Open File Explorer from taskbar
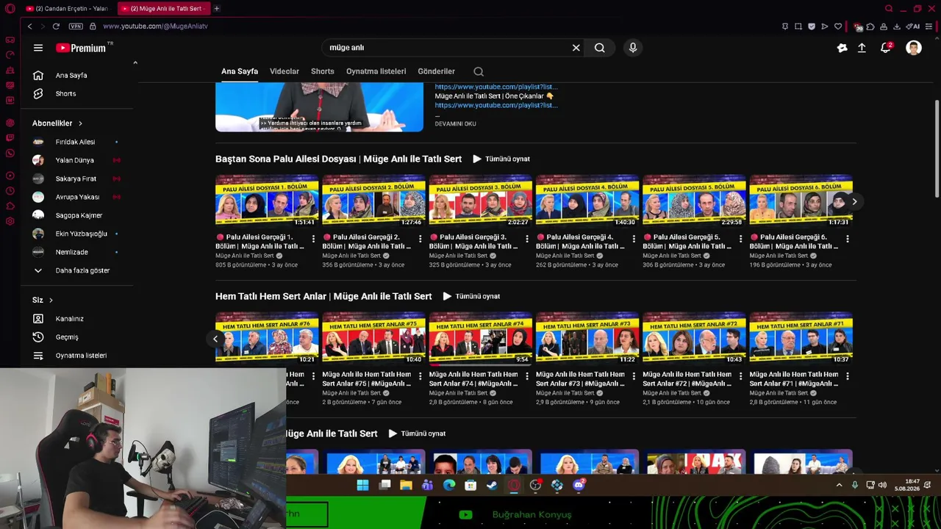This screenshot has height=529, width=941. [406, 485]
